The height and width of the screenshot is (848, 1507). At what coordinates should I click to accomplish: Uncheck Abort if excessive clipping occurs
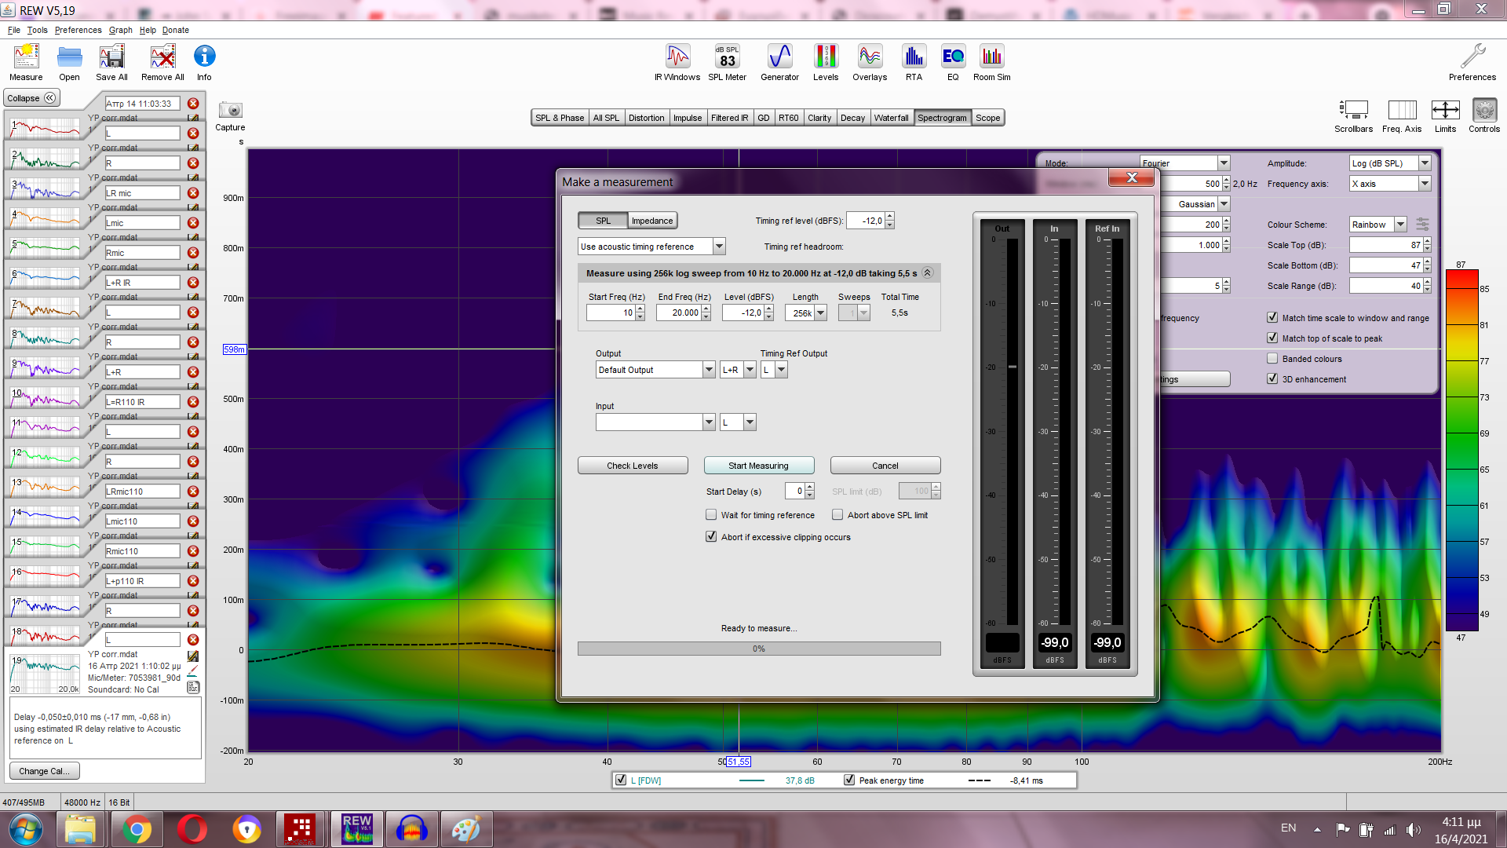pos(711,537)
